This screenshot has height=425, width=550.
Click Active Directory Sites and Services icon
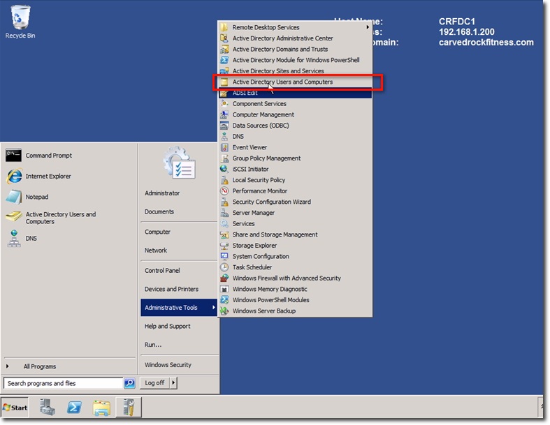click(x=224, y=71)
